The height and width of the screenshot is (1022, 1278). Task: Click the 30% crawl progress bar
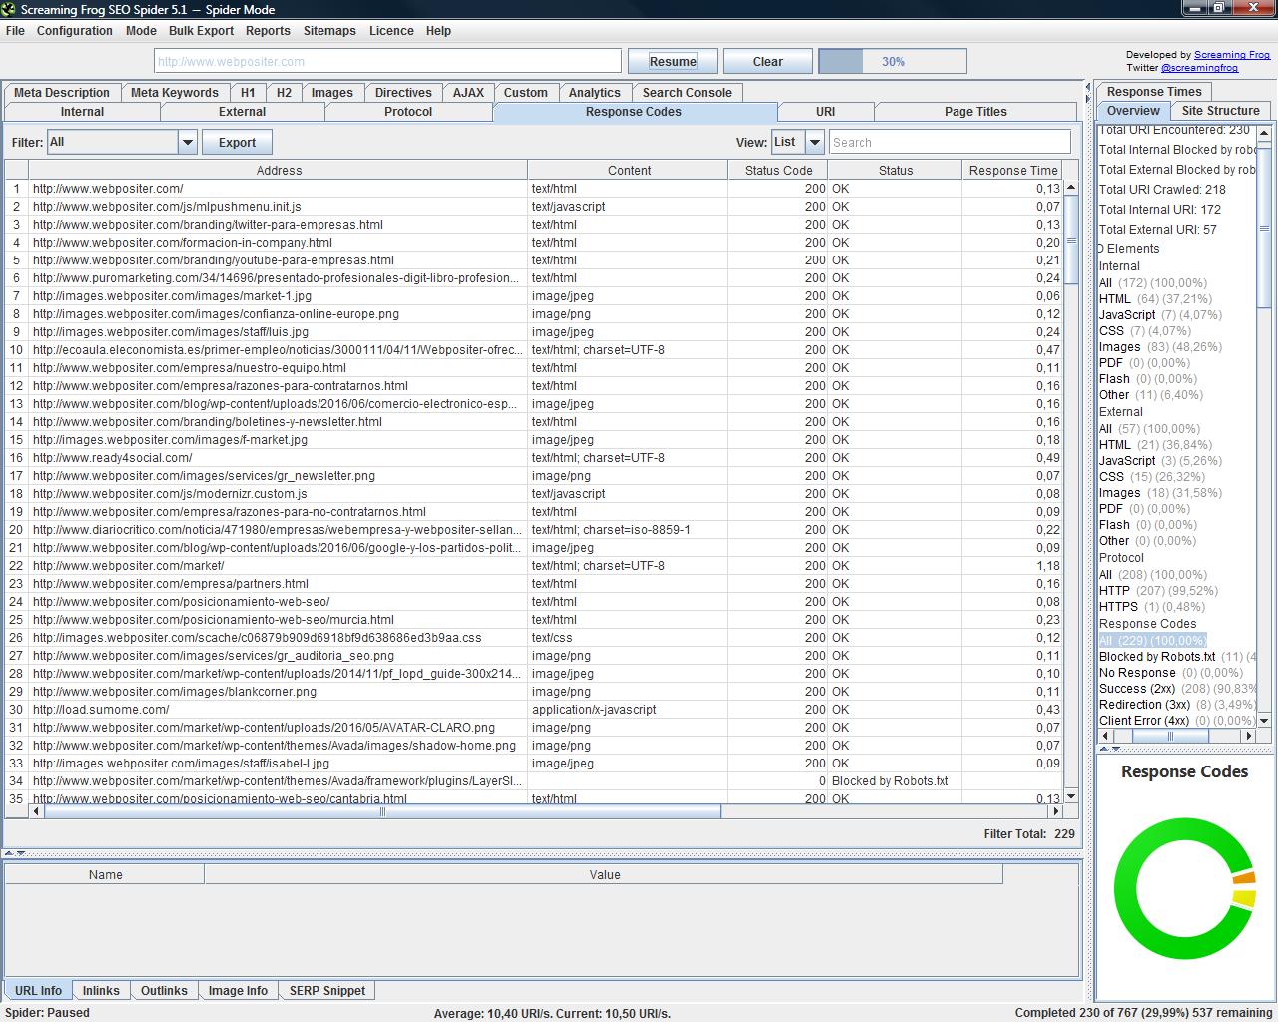893,61
